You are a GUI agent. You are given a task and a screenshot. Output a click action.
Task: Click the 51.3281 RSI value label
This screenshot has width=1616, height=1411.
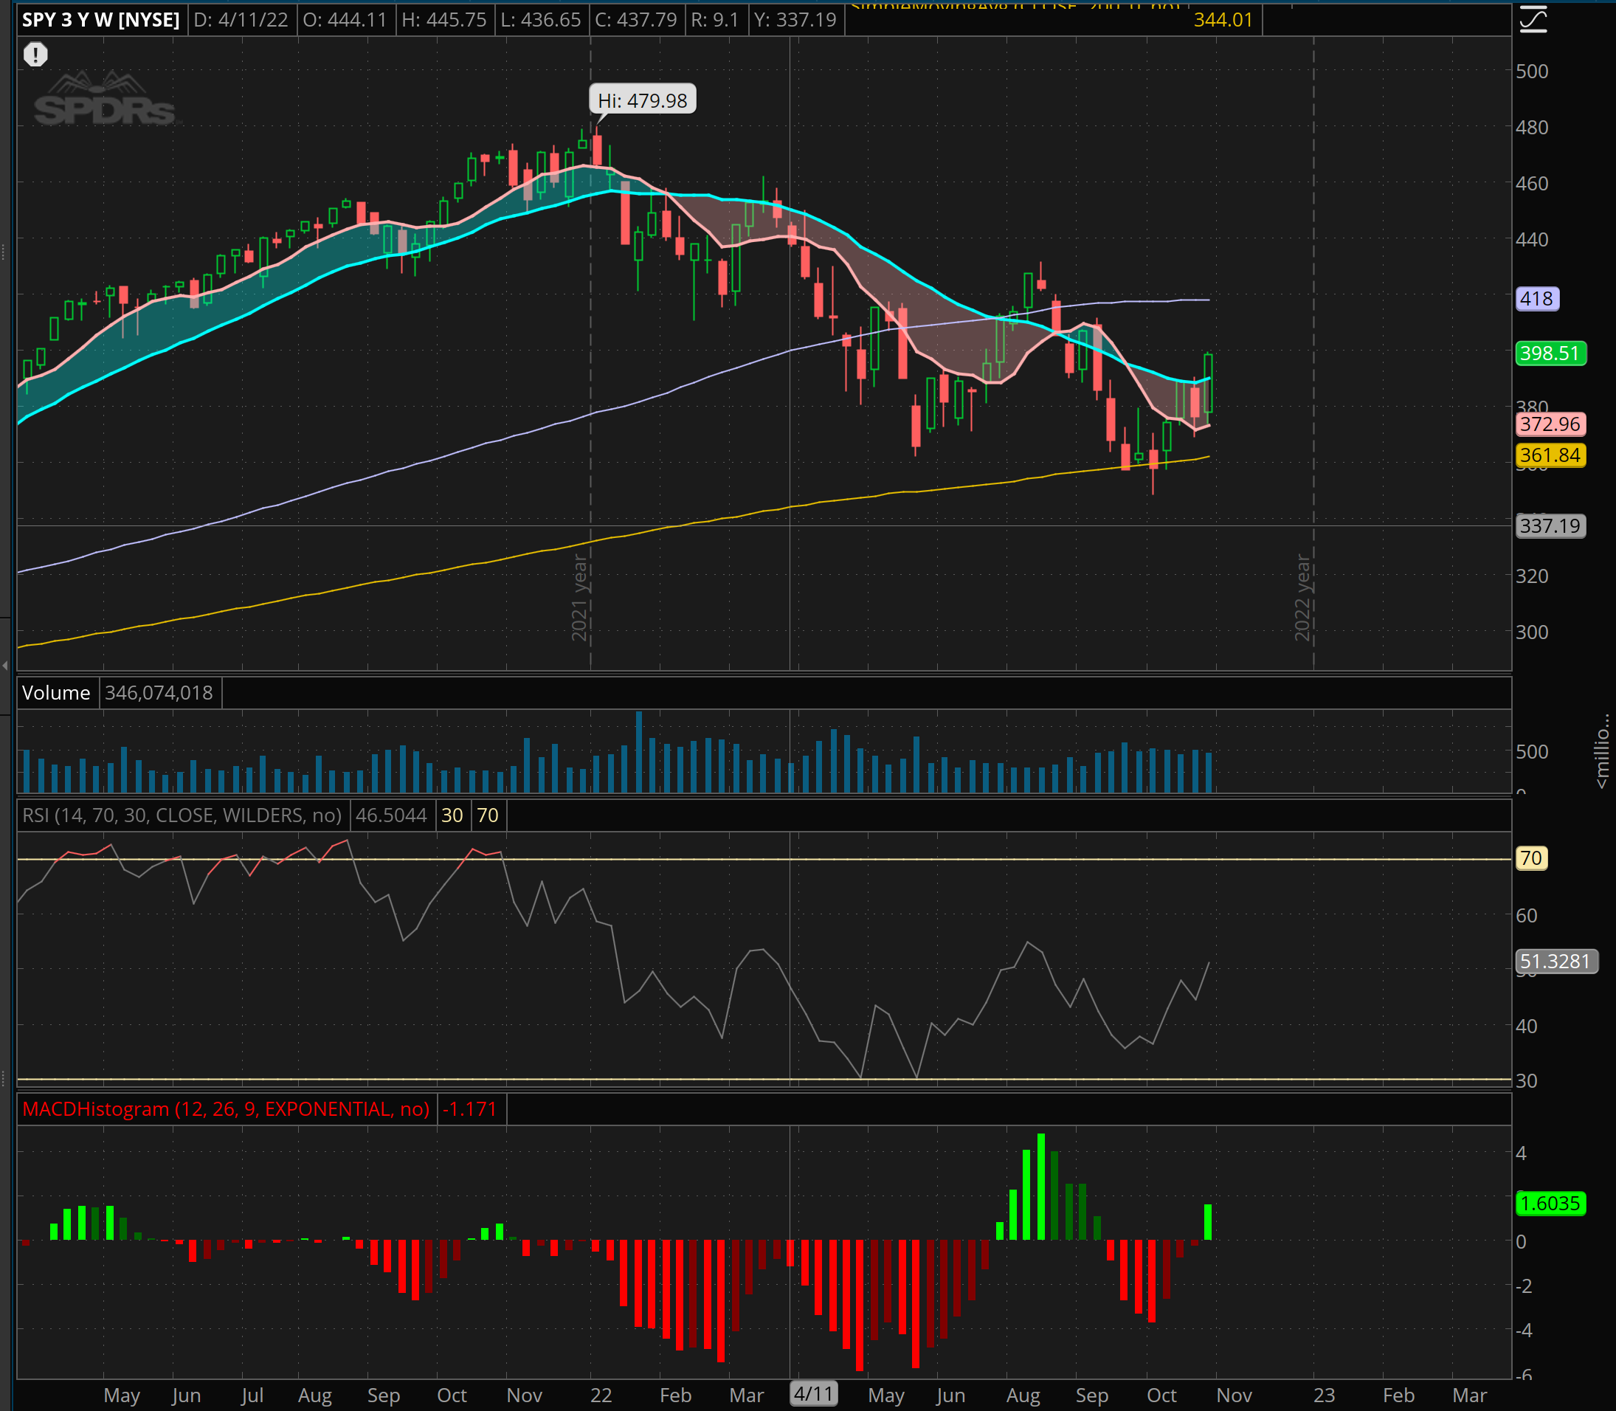tap(1556, 961)
